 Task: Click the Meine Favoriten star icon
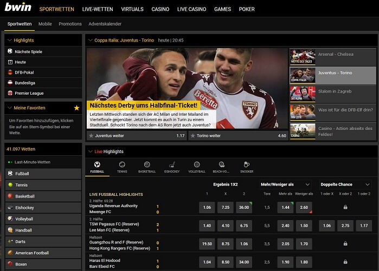coord(76,108)
